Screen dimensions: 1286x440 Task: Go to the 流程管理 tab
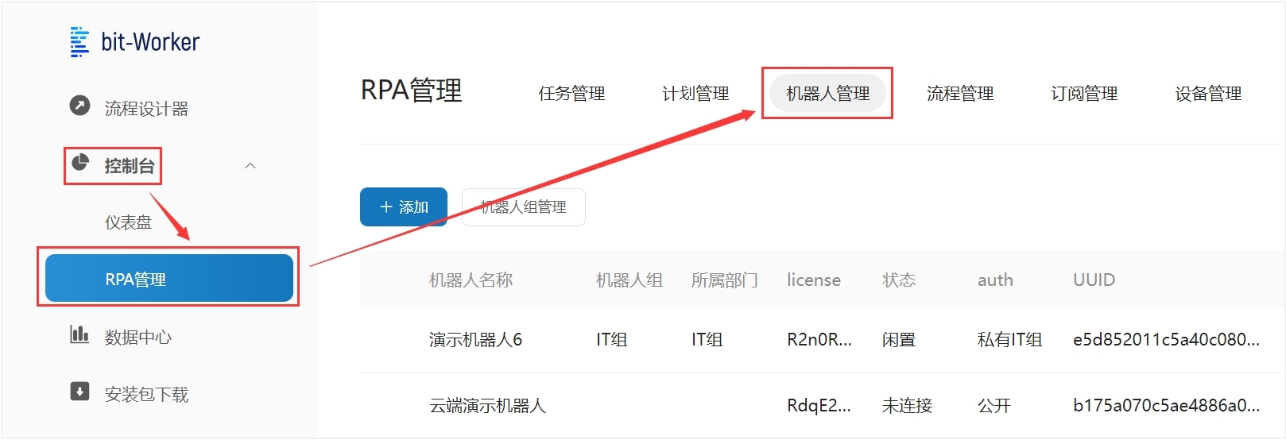click(x=959, y=94)
